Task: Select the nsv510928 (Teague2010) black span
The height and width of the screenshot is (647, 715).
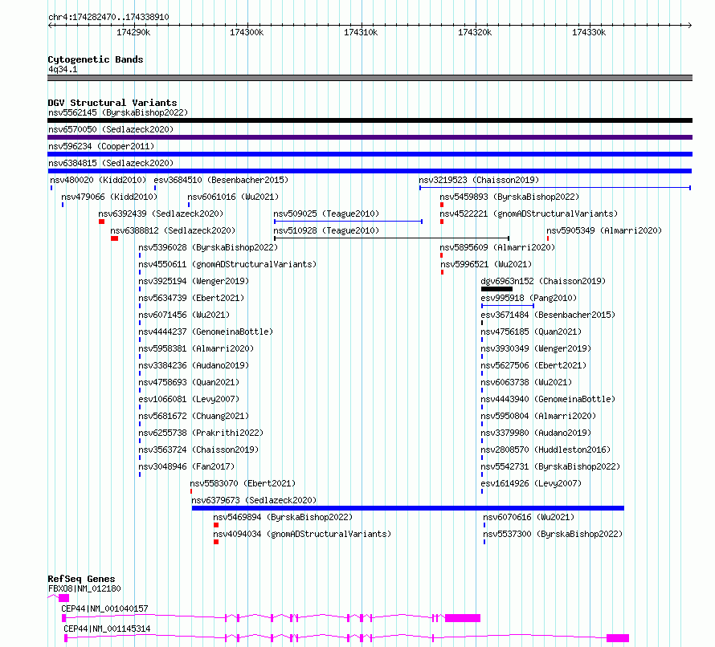Action: [x=391, y=238]
